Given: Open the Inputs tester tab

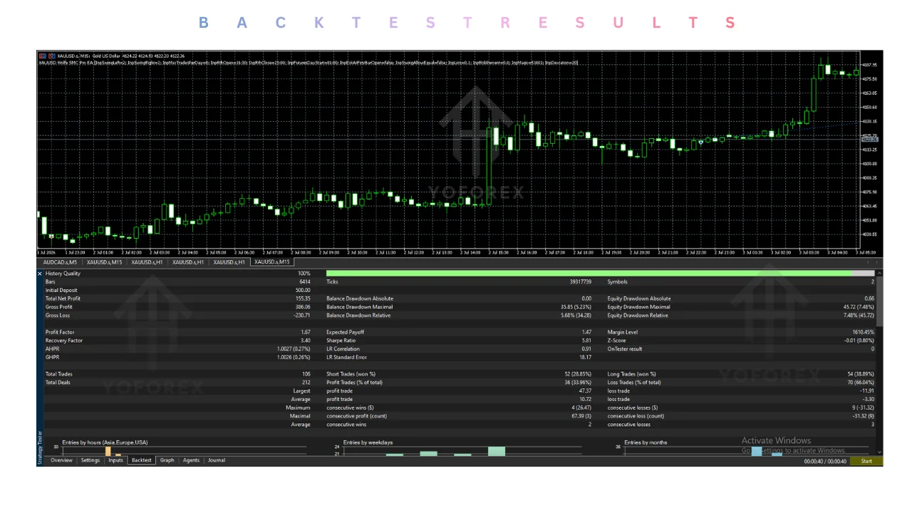Looking at the screenshot, I should coord(115,460).
